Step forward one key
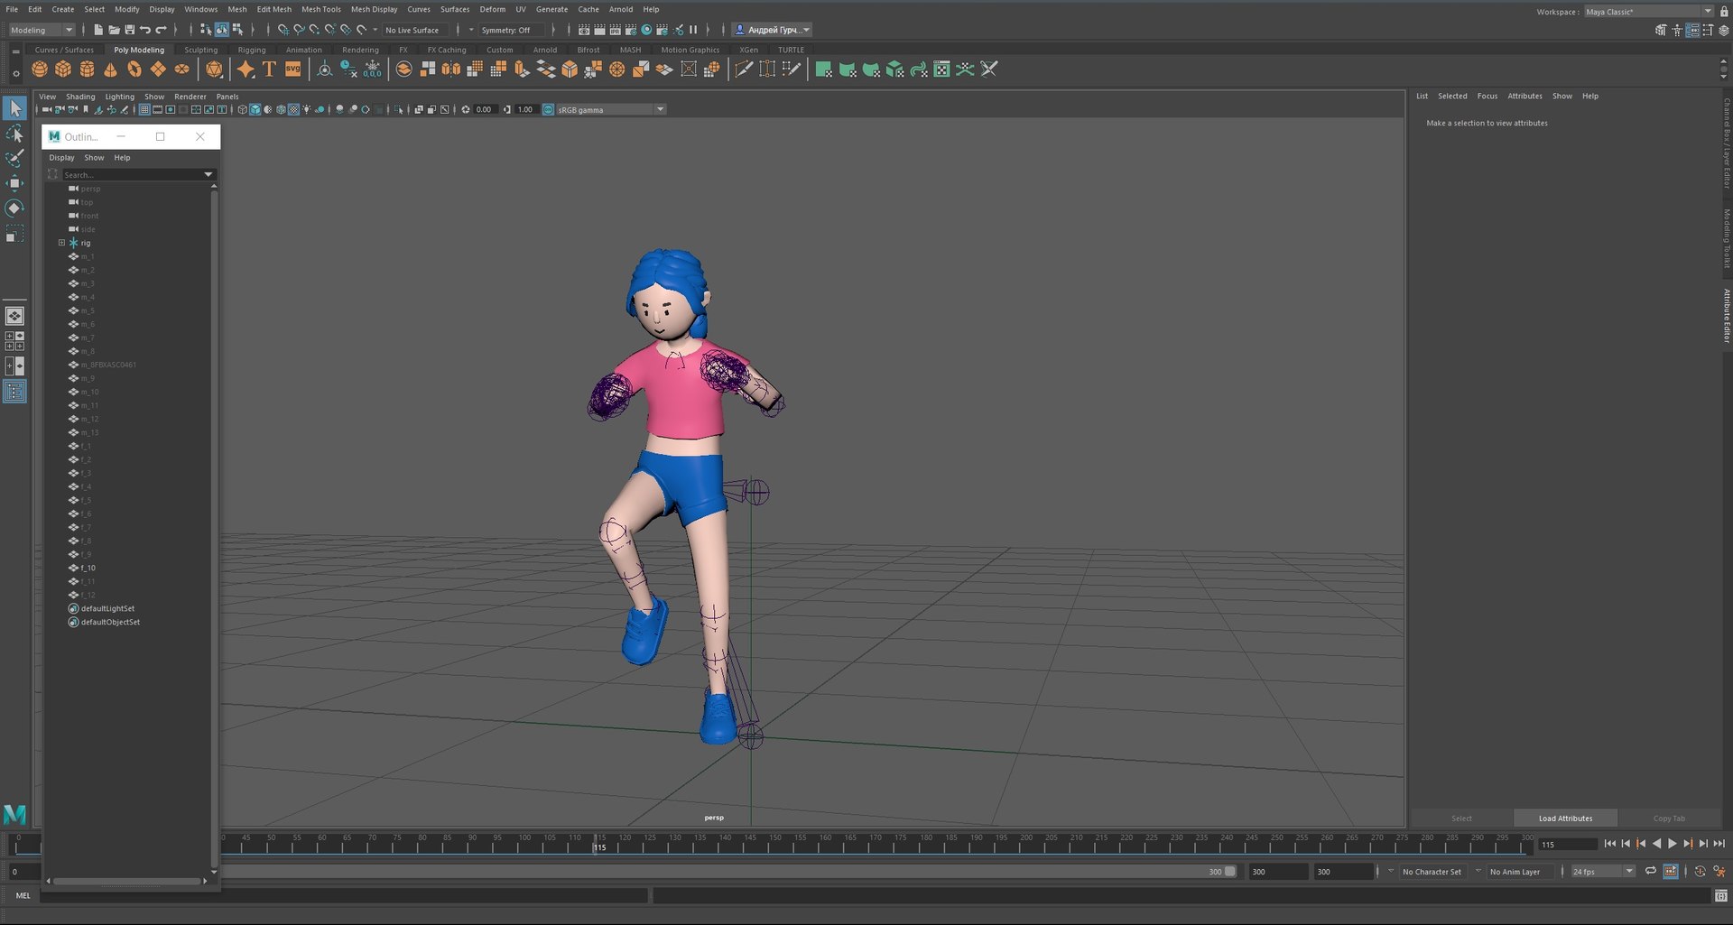 (1688, 844)
